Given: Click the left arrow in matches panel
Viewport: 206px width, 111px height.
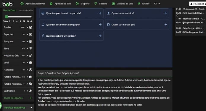Looking at the screenshot, I should point(177,15).
